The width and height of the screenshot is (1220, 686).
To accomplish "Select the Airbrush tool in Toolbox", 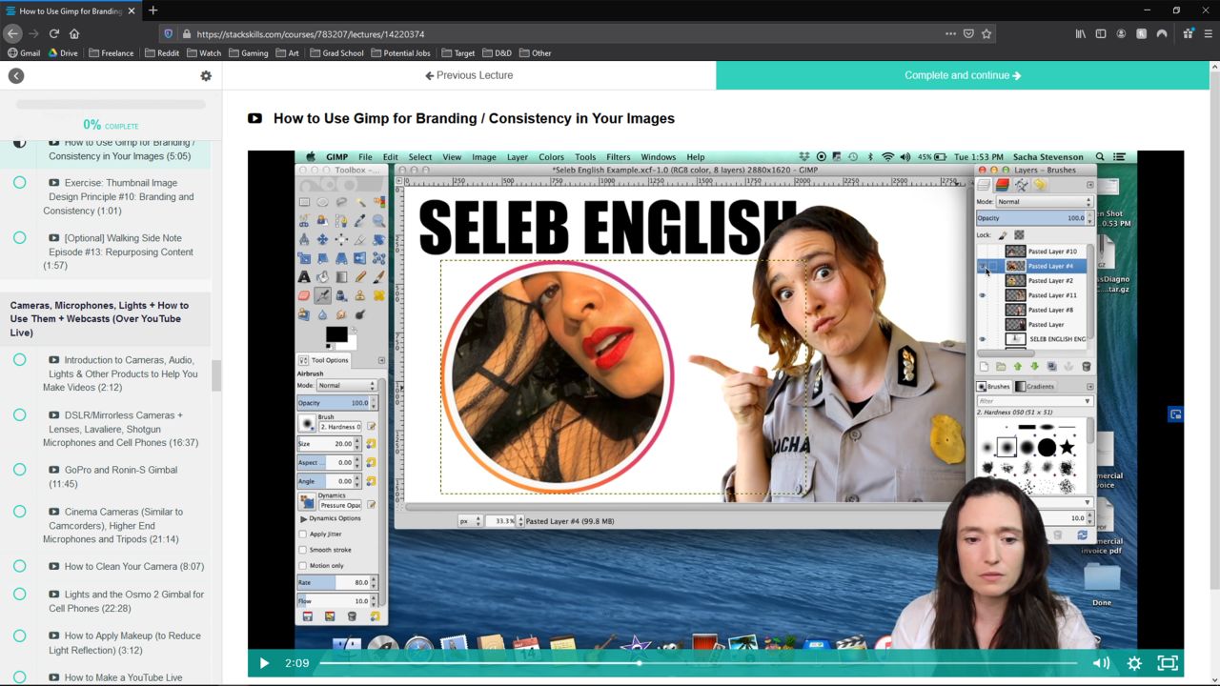I will pyautogui.click(x=322, y=295).
